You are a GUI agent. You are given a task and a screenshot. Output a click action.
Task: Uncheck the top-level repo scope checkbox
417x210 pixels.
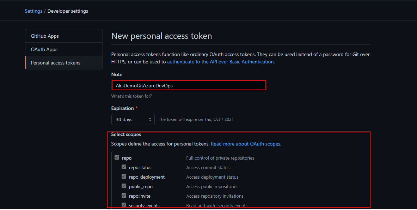pos(117,158)
